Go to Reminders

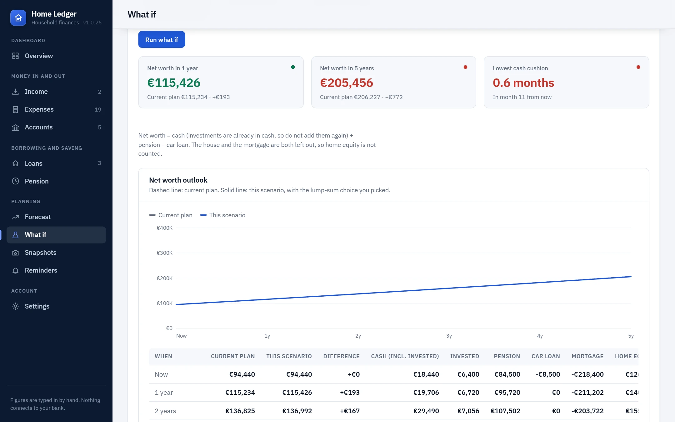tap(56, 270)
